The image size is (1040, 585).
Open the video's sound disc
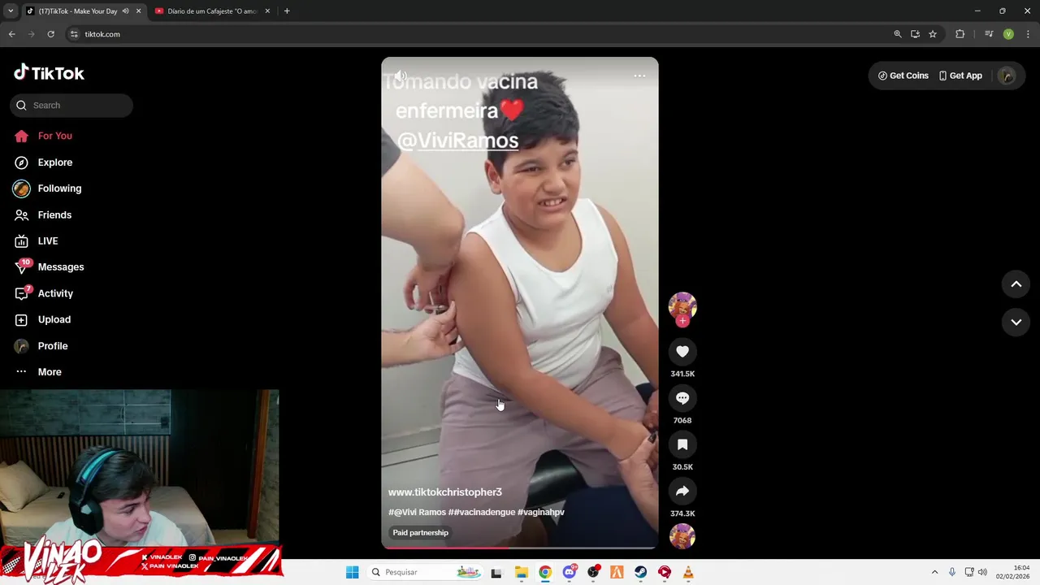coord(682,536)
